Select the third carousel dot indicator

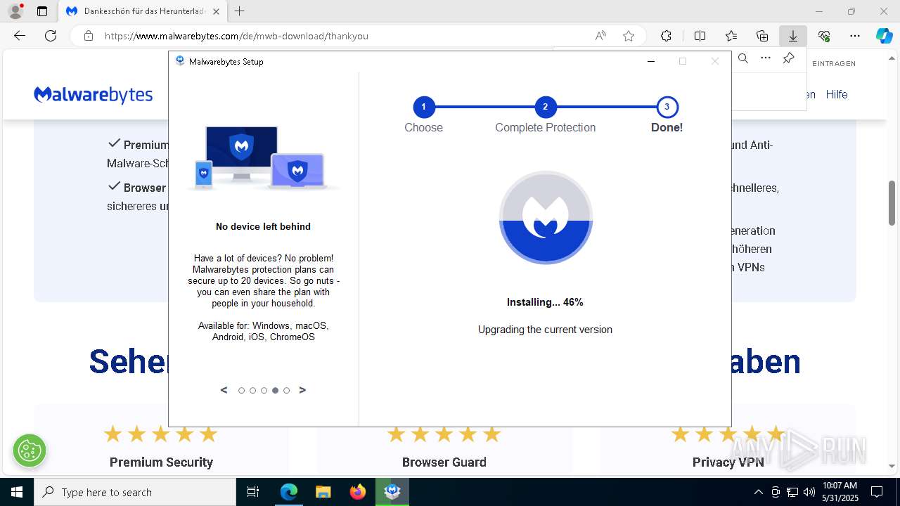264,391
